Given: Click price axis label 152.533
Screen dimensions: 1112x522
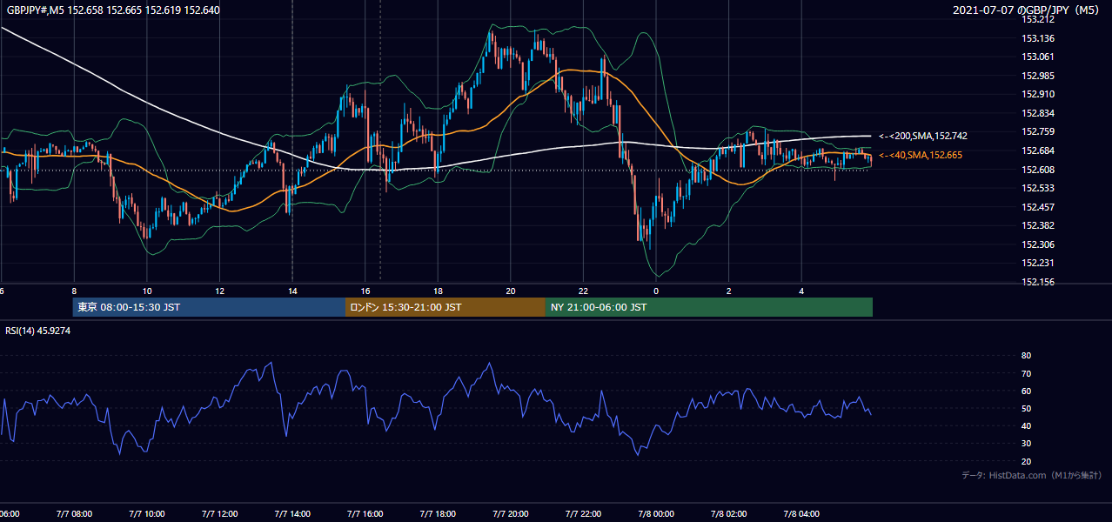Looking at the screenshot, I should pos(1038,188).
